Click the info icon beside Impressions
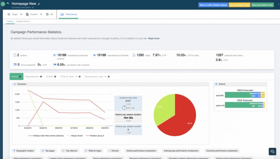Image resolution: width=280 pixels, height=159 pixels. 40,76
